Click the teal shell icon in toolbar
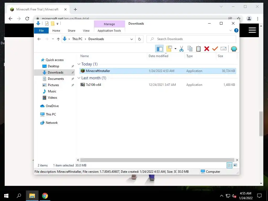 (234, 49)
